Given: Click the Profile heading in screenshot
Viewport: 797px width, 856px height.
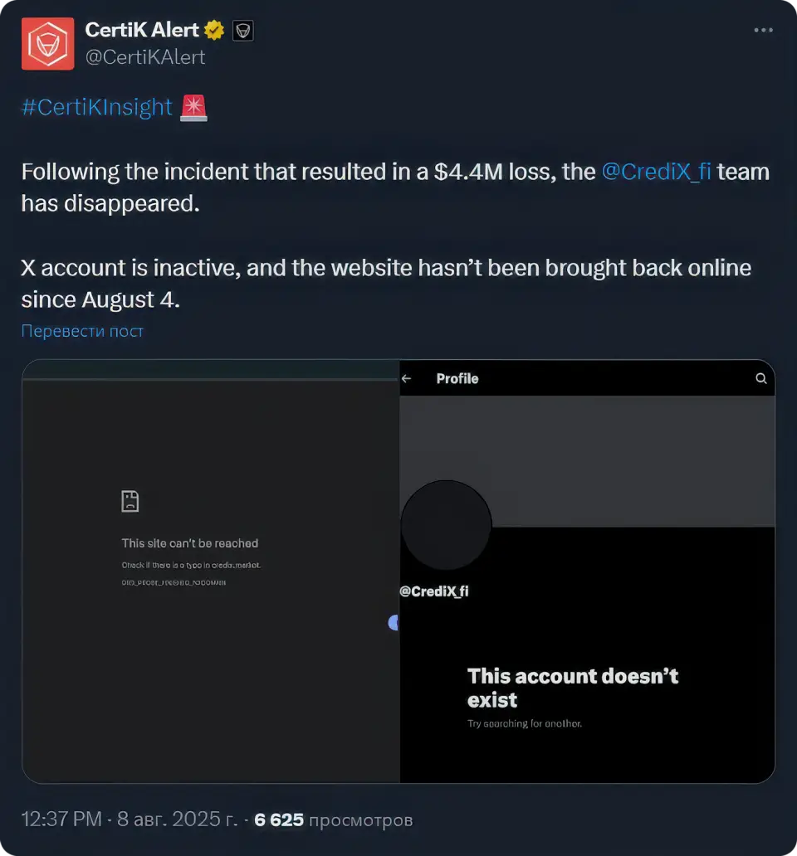Looking at the screenshot, I should (x=457, y=378).
